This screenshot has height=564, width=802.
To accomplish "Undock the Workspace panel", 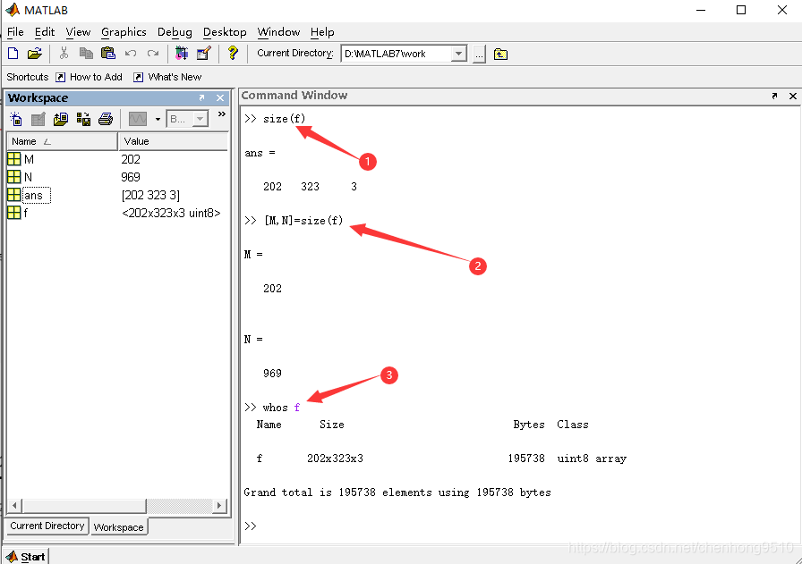I will [202, 97].
